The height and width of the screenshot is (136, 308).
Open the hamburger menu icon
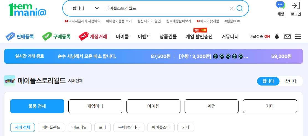(x=298, y=37)
